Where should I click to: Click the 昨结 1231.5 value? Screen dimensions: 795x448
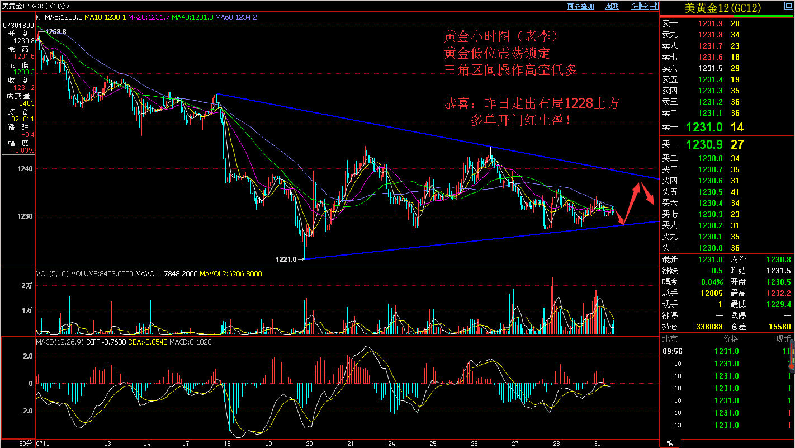click(x=779, y=271)
